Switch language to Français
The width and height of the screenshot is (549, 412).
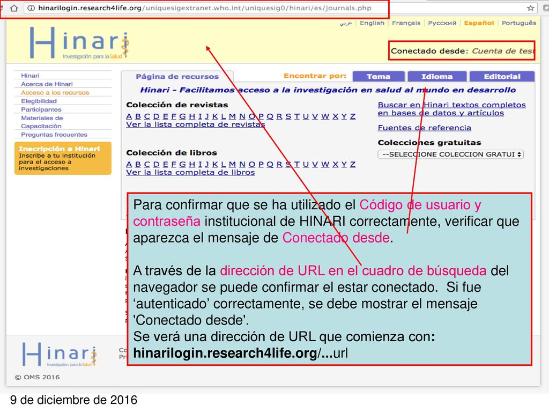(406, 23)
